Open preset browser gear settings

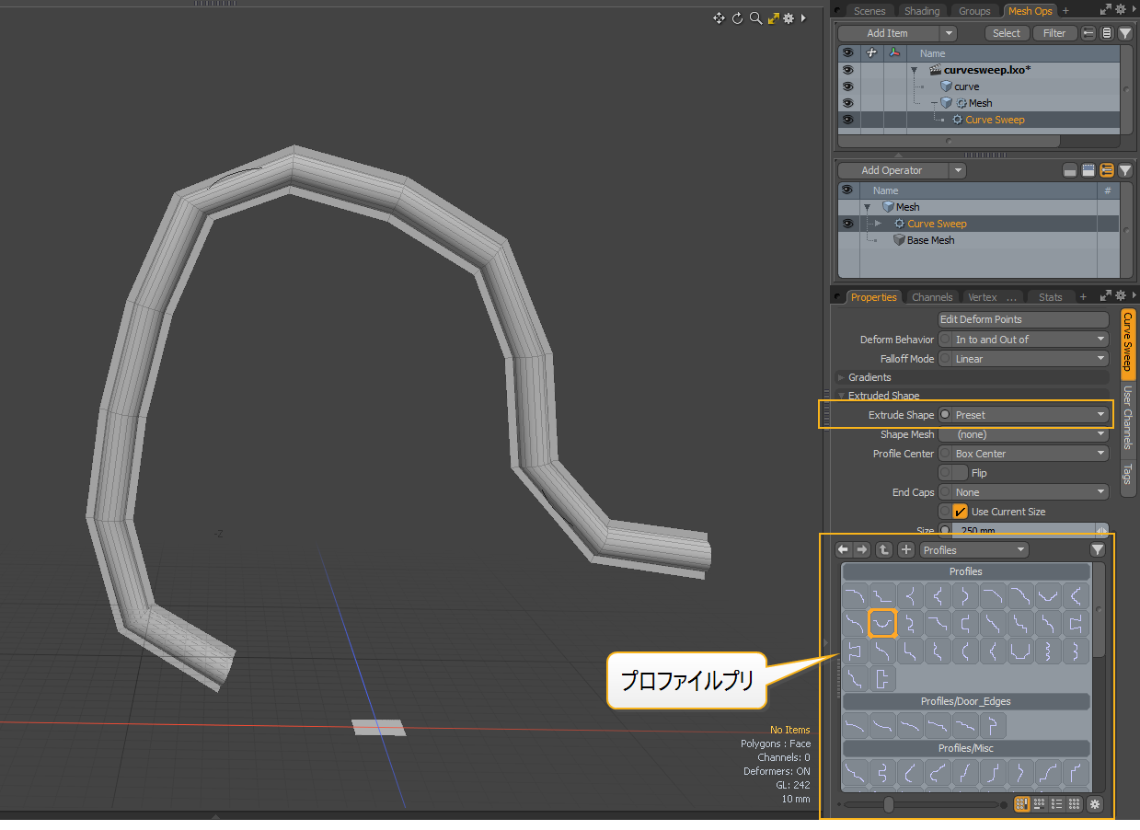click(x=1094, y=804)
